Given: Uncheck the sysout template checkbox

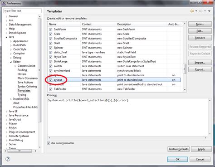Looking at the screenshot, I should click(51, 80).
